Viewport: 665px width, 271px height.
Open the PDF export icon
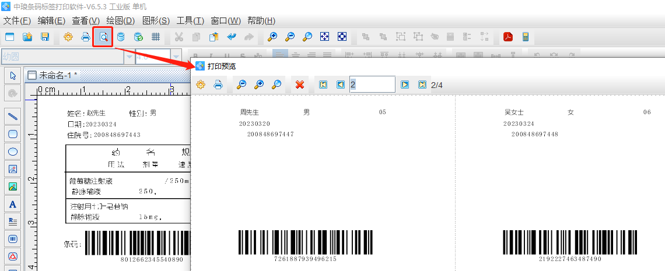click(x=508, y=37)
